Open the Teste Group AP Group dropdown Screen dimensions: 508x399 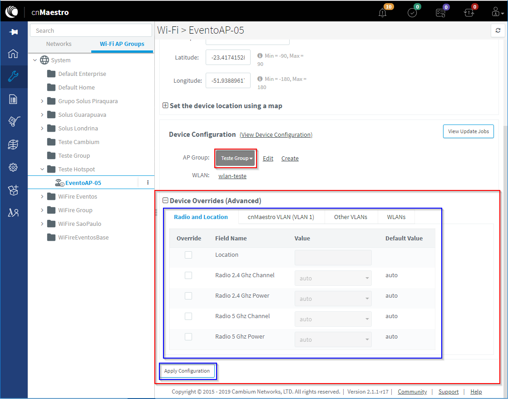coord(236,158)
